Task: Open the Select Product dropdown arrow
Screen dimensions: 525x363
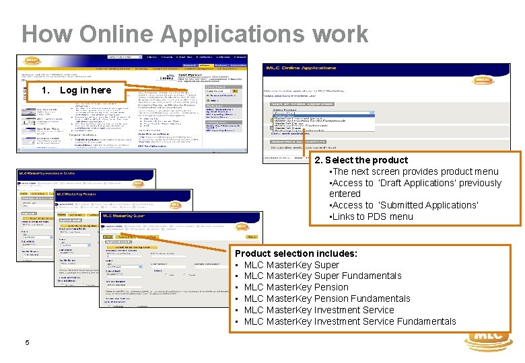Action: tap(372, 113)
